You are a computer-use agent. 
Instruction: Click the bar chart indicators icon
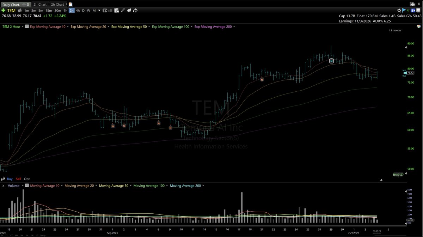pos(111,11)
